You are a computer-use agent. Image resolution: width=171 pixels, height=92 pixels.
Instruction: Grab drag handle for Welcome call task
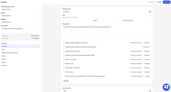(64, 64)
